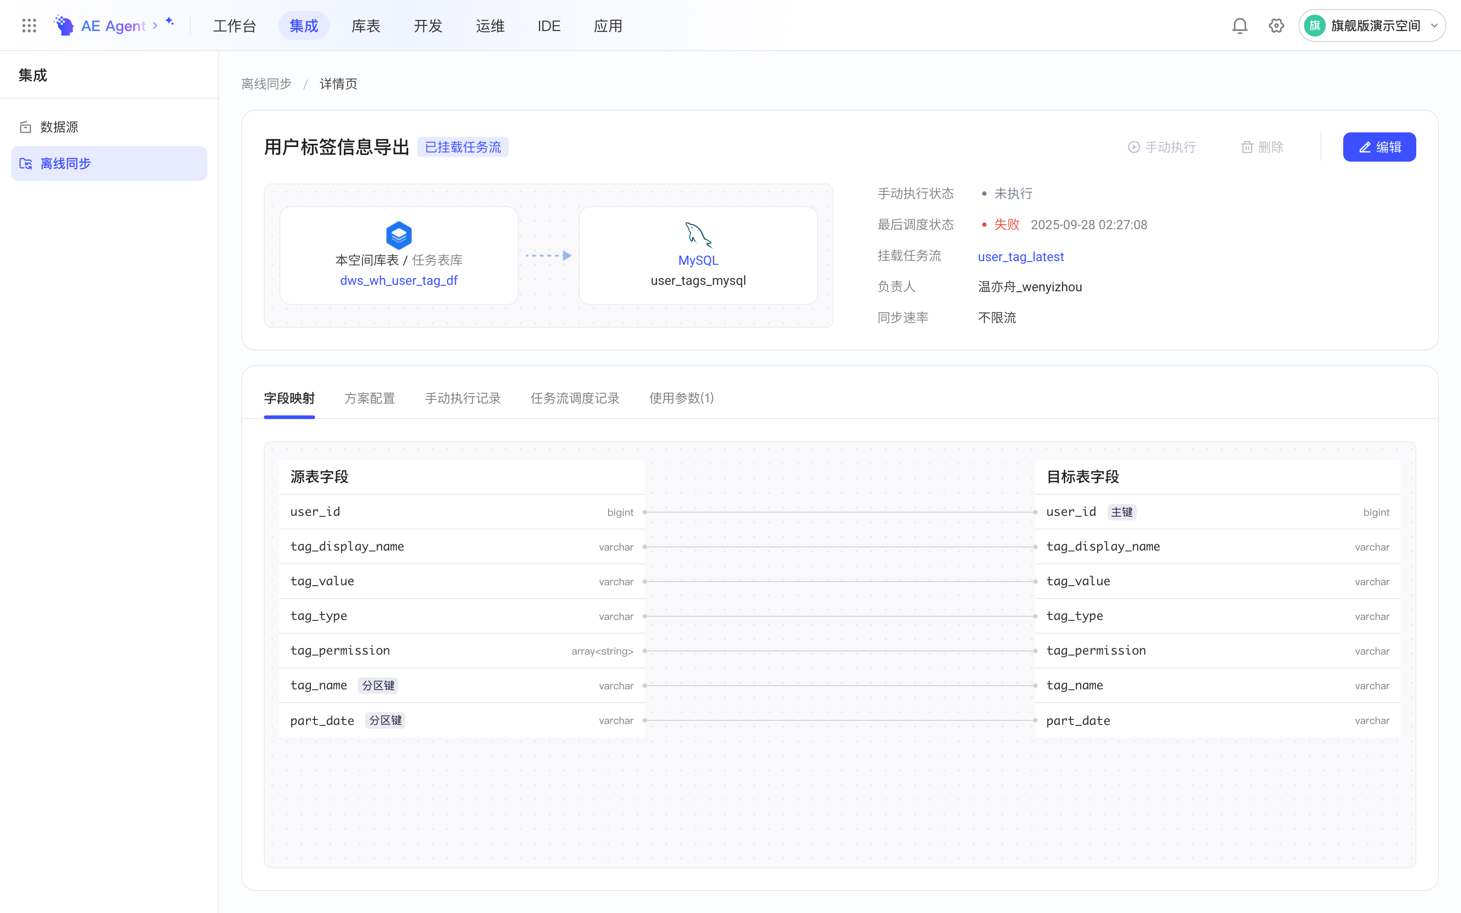Viewport: 1461px width, 913px height.
Task: Click the 分区键 tag beside part_date
Action: point(385,720)
